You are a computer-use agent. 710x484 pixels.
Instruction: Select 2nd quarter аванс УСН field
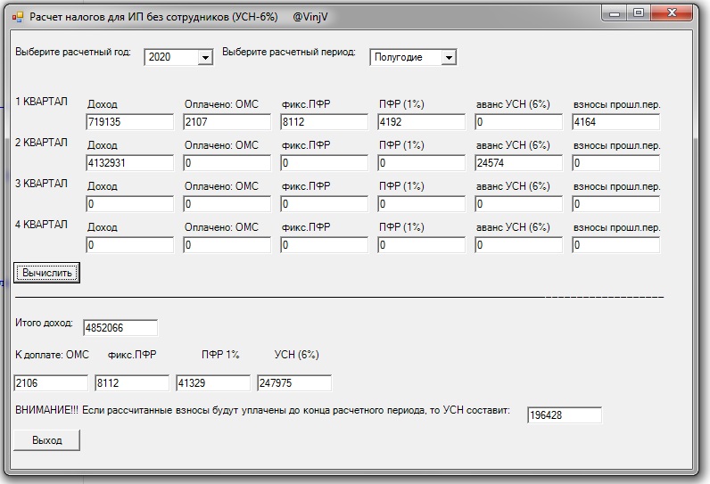coord(519,163)
